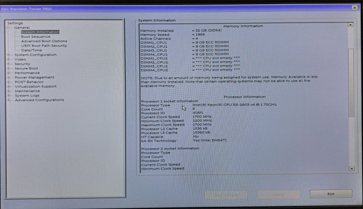363x209 pixels.
Task: Expand the Performance node
Action: pos(9,73)
